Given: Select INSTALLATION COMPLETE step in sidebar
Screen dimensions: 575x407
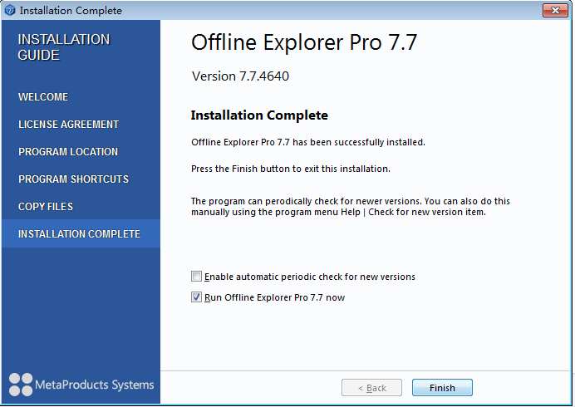Looking at the screenshot, I should 81,233.
